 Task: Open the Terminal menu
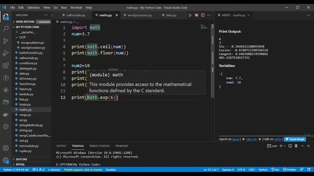pos(76,8)
